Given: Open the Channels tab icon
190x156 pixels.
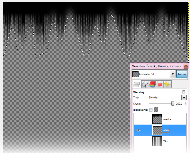Looking at the screenshot, I should point(152,84).
